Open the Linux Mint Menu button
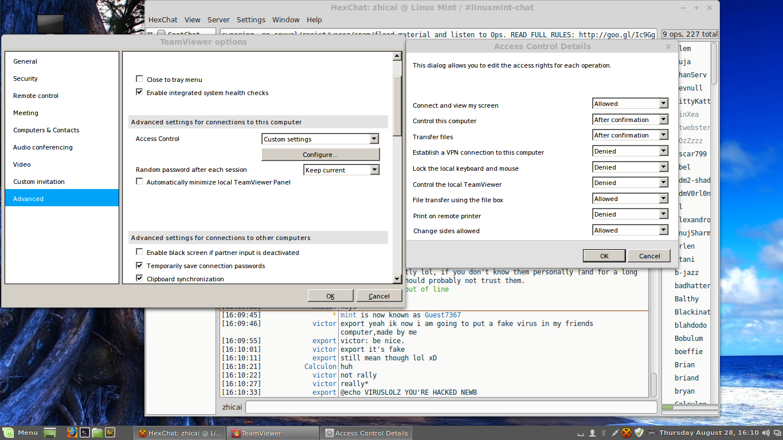Screen dimensions: 783x440 point(21,433)
